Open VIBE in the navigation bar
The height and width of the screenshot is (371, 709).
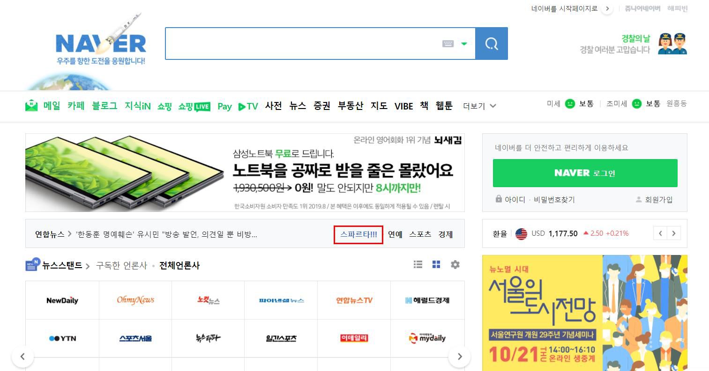point(403,106)
